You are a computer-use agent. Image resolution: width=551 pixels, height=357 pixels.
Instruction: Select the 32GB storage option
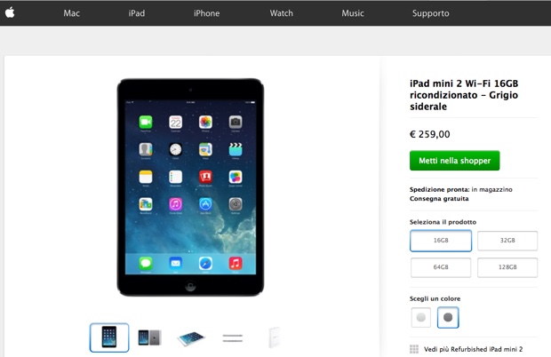[x=507, y=241]
